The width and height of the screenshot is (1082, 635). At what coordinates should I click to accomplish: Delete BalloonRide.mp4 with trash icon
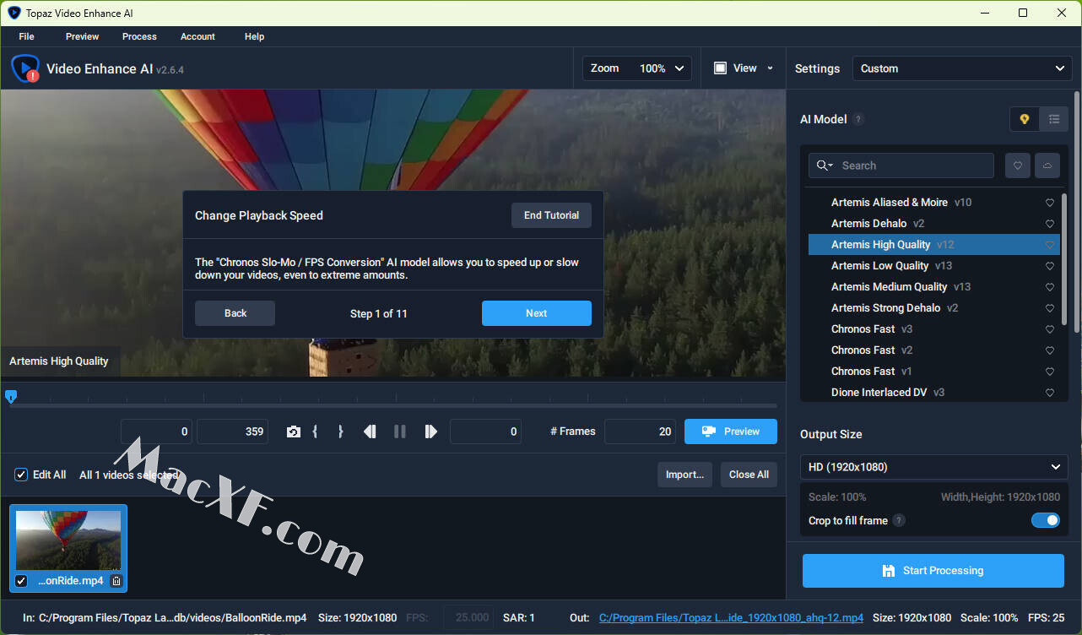(x=116, y=581)
